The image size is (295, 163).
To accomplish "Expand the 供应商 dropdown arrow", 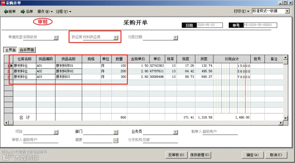I will point(116,38).
